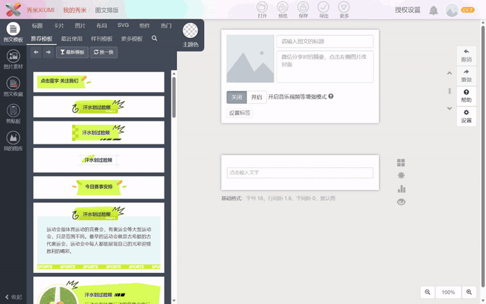
Task: Go back with left arrow button
Action: coord(36,52)
